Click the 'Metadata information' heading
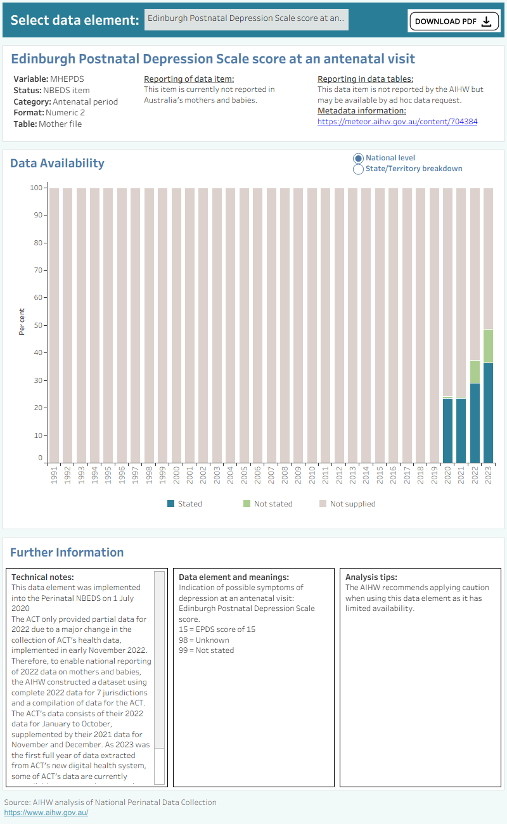Screen dimensions: 507x824 click(362, 110)
